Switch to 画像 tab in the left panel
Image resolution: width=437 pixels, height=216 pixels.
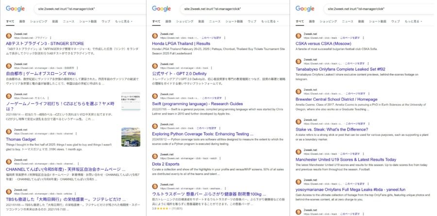[x=22, y=21]
